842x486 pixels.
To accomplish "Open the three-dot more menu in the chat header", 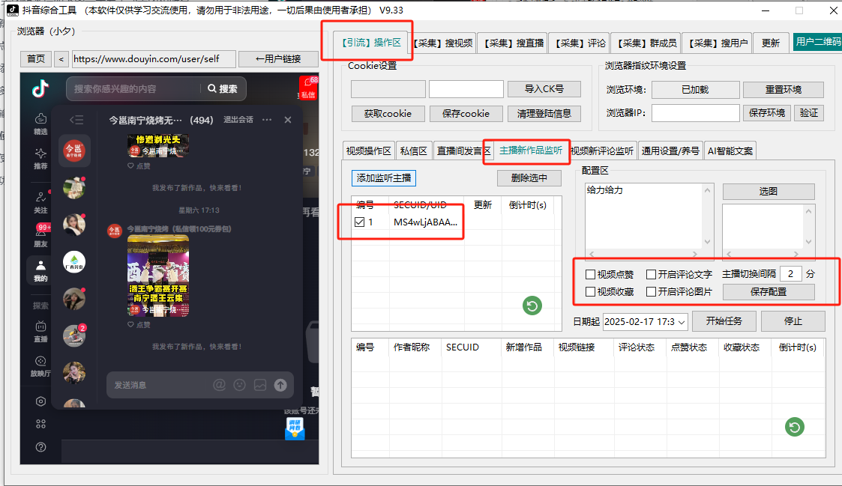I will point(266,120).
